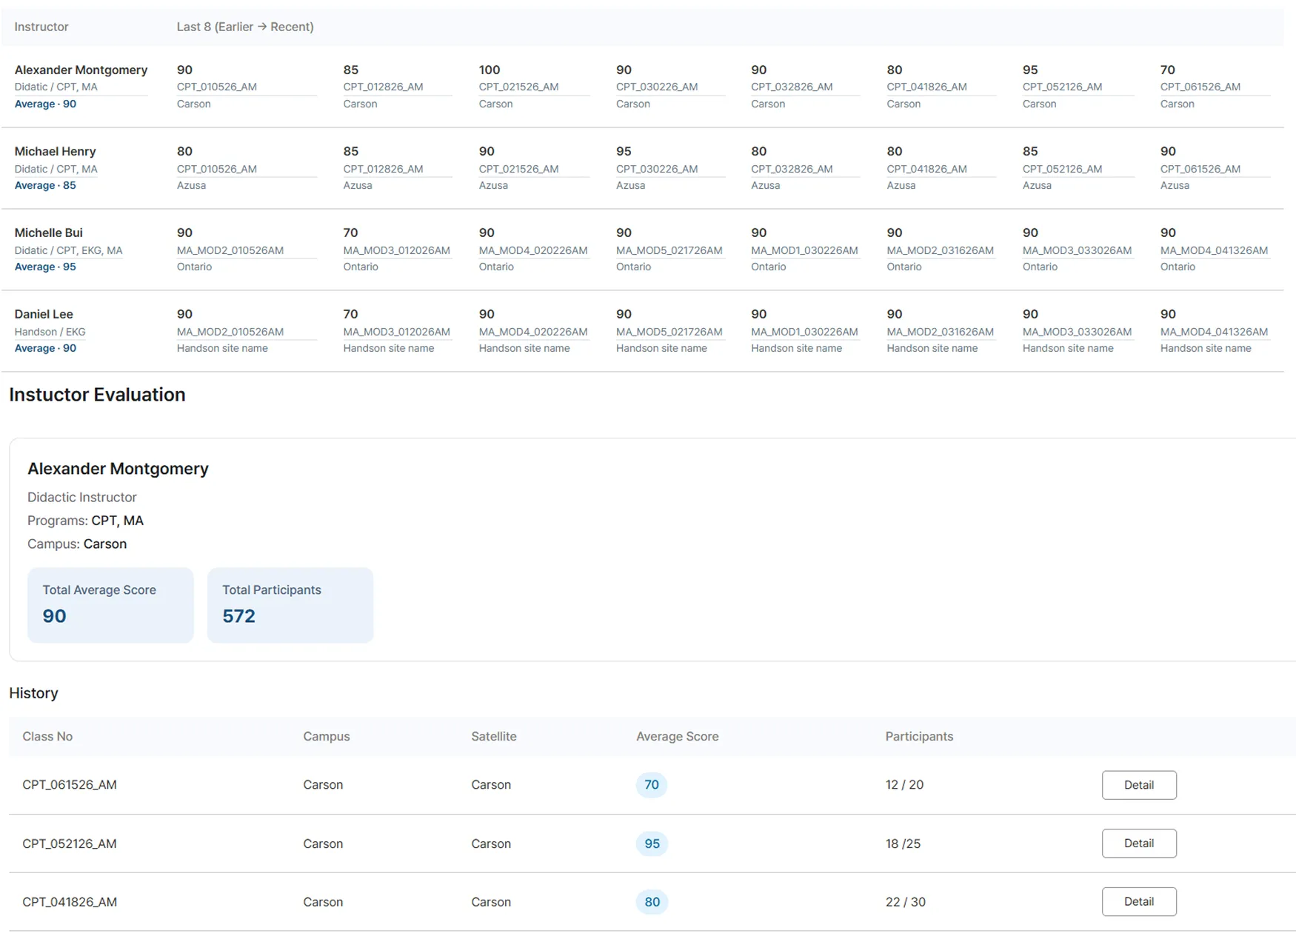Open Michael Henry's instructor row
The image size is (1296, 942).
click(x=56, y=151)
